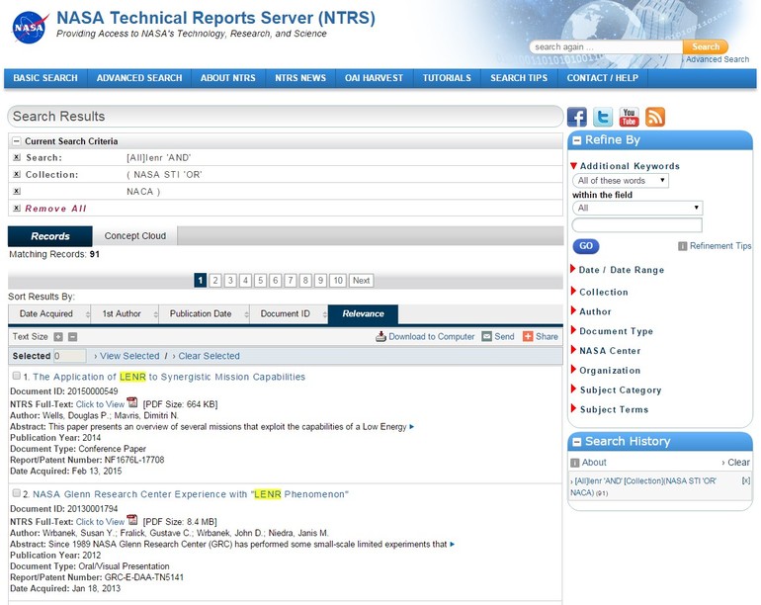Click the Next page button

[361, 280]
